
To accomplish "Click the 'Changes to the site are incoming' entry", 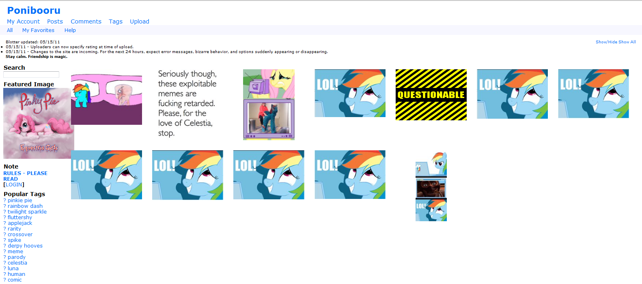I will click(x=167, y=51).
